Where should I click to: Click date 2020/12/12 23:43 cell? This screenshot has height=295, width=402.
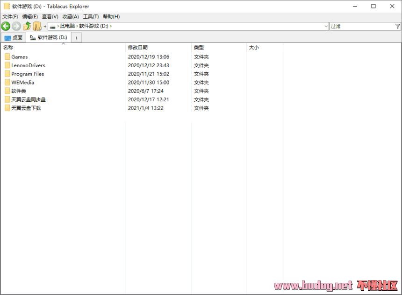(x=149, y=65)
